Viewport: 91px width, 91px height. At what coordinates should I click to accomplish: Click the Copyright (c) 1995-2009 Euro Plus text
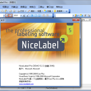[x=32, y=74]
